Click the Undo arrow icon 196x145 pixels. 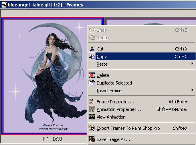[x=92, y=30]
